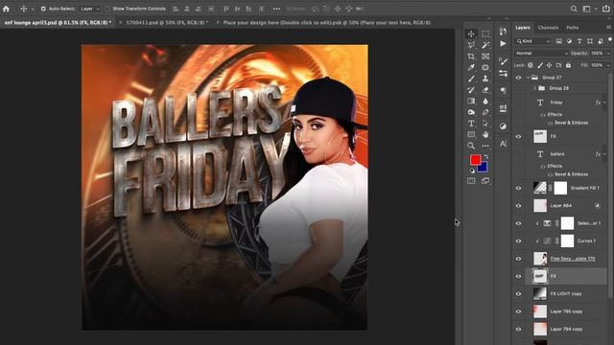Change screen mode icon

point(485,181)
